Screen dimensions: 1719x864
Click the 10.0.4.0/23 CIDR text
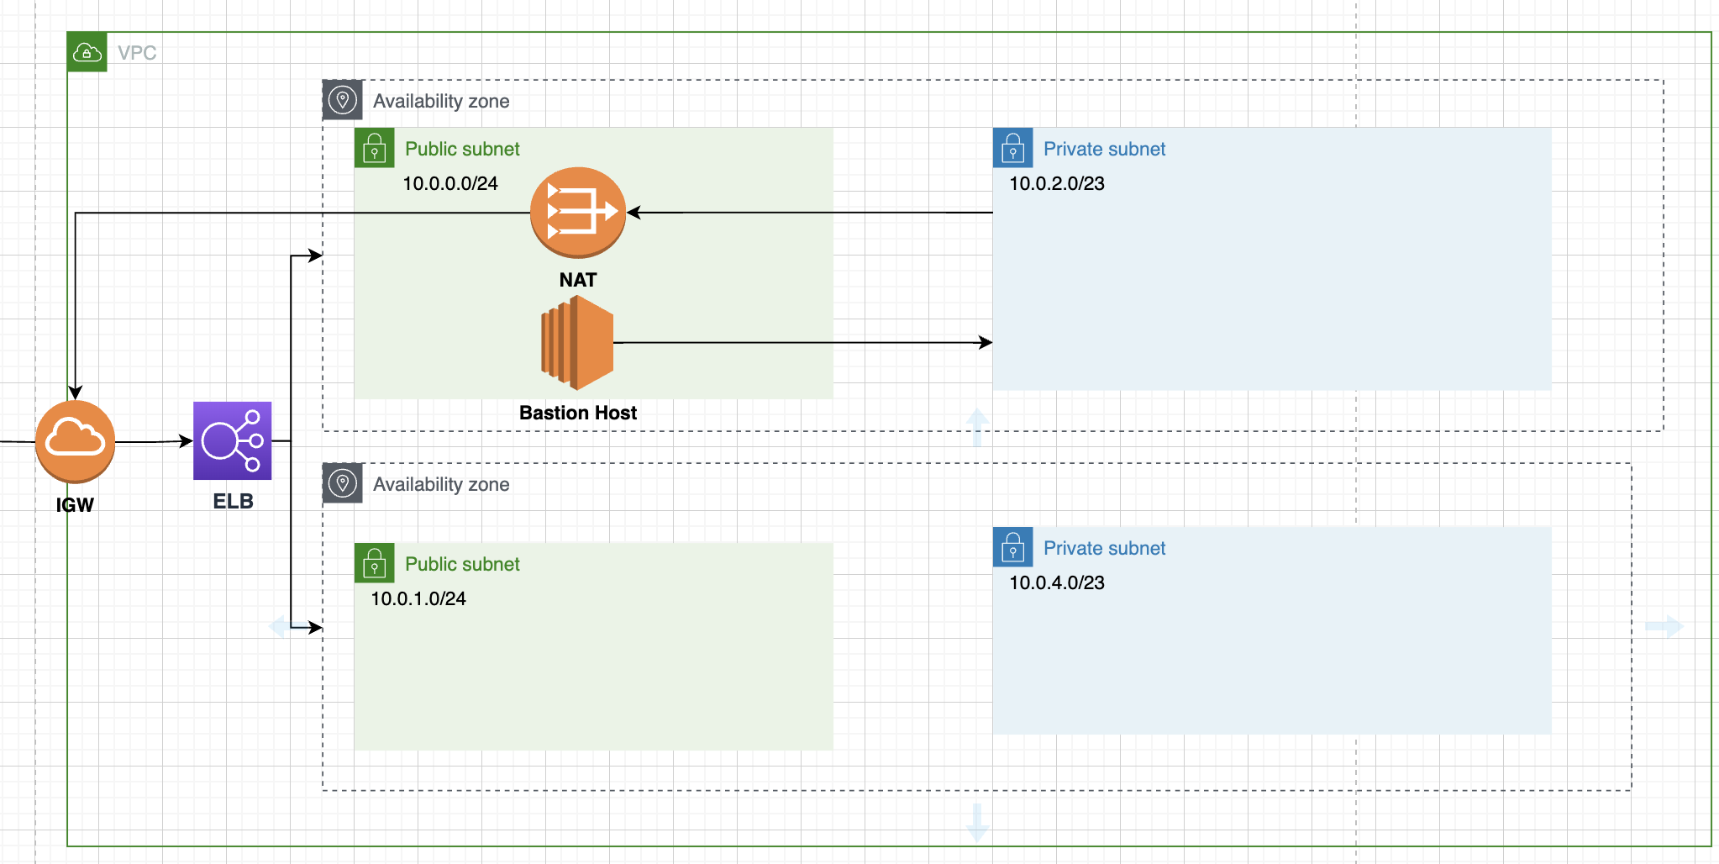pyautogui.click(x=1057, y=582)
